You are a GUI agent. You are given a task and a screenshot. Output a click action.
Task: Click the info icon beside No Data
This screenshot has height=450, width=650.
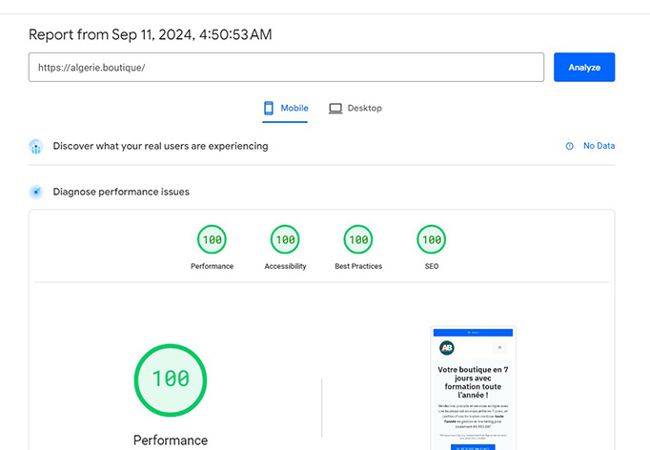(570, 147)
